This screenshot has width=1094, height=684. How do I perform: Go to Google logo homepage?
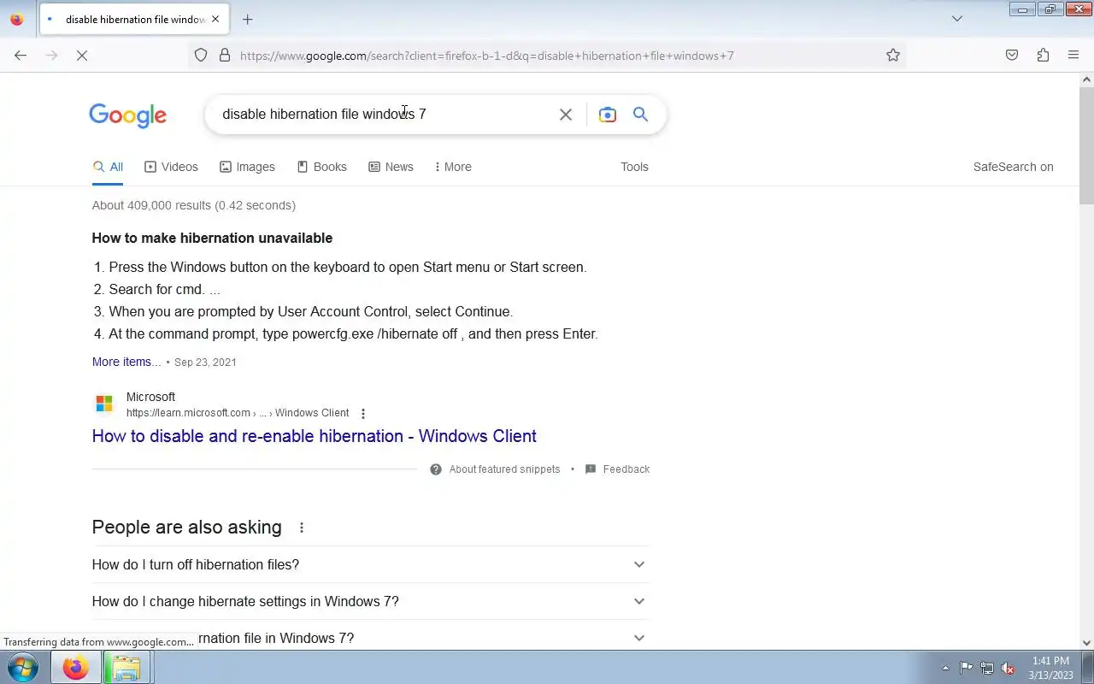(128, 115)
